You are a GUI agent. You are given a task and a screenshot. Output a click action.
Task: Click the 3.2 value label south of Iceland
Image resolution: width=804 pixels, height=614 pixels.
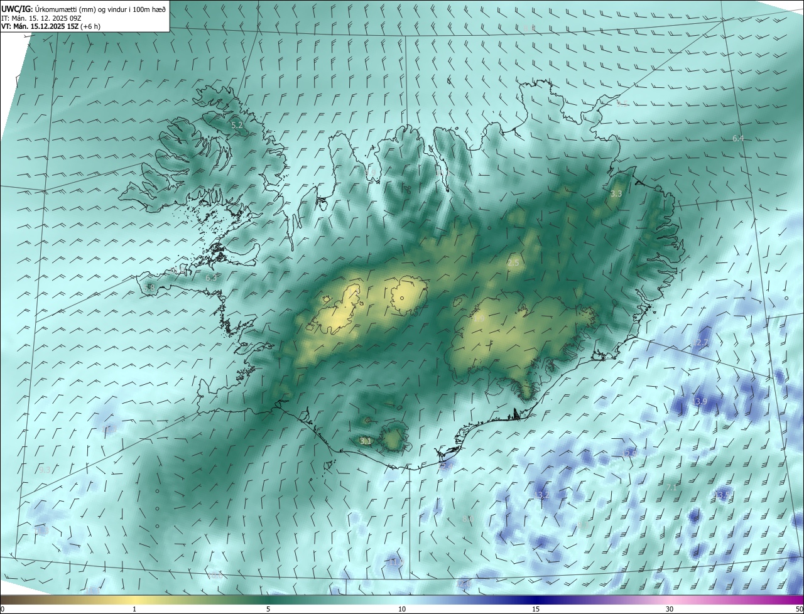click(x=543, y=495)
